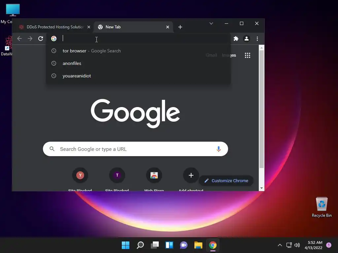Image resolution: width=338 pixels, height=253 pixels.
Task: Open Task View on the taskbar
Action: pos(155,245)
